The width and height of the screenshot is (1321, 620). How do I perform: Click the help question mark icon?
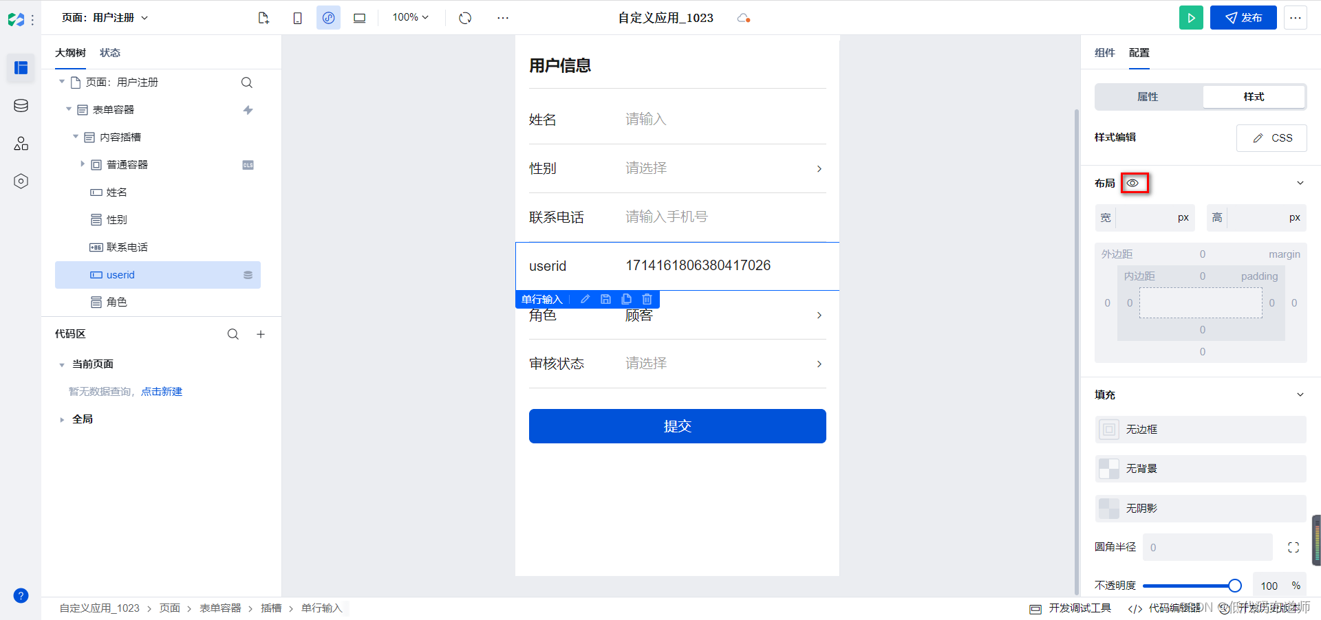point(21,595)
